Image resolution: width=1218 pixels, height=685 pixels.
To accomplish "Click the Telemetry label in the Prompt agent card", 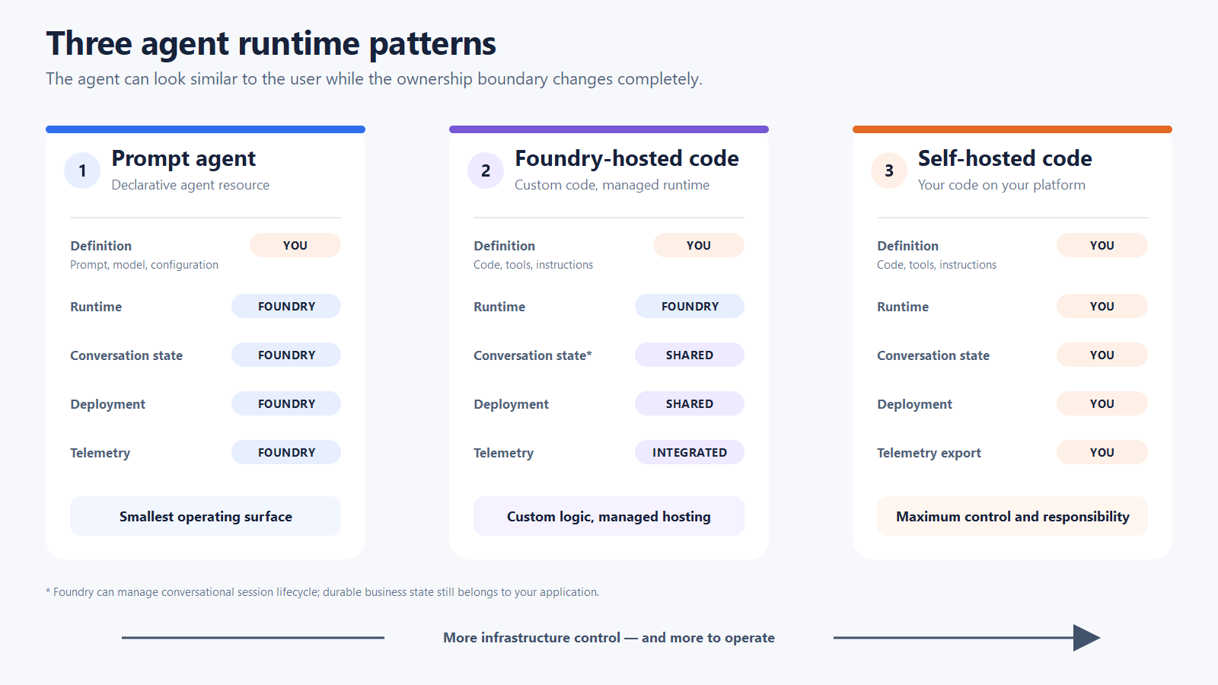I will [100, 453].
